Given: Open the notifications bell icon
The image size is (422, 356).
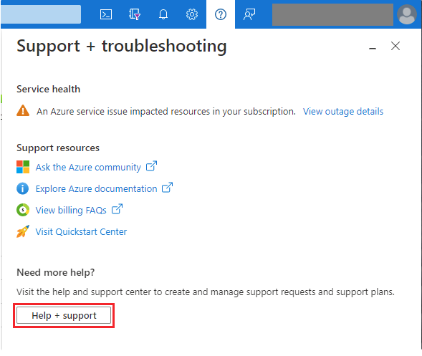Looking at the screenshot, I should pos(163,14).
